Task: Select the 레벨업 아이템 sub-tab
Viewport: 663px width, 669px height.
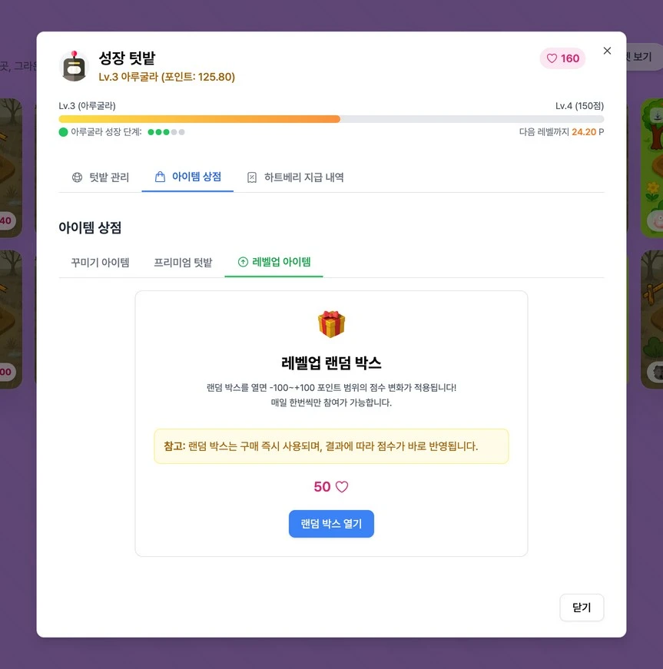Action: coord(274,262)
